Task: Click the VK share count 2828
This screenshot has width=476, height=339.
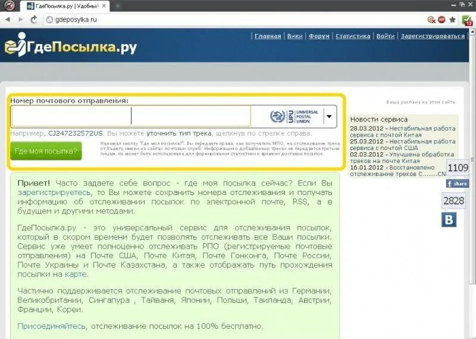Action: (x=453, y=200)
